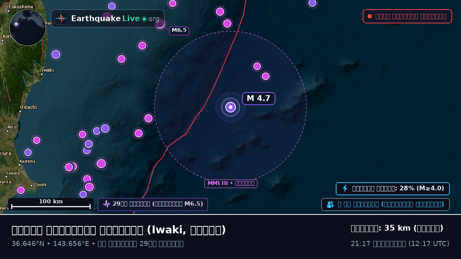The height and width of the screenshot is (259, 461).
Task: Click the headline containing (Iwaki,
Action: point(119,230)
